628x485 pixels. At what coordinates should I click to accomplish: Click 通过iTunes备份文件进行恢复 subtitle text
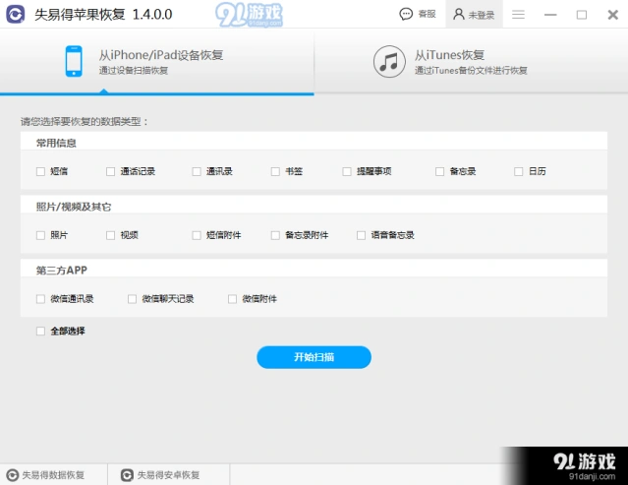tap(471, 71)
